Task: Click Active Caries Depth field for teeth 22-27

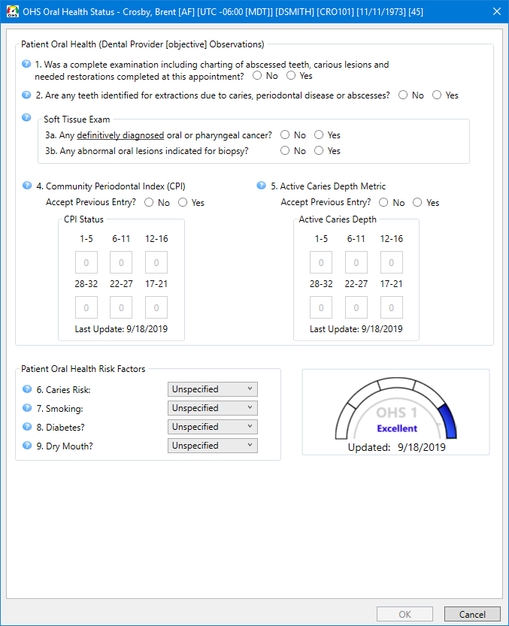Action: coord(356,307)
